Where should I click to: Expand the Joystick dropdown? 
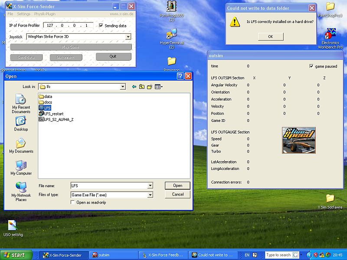[128, 37]
